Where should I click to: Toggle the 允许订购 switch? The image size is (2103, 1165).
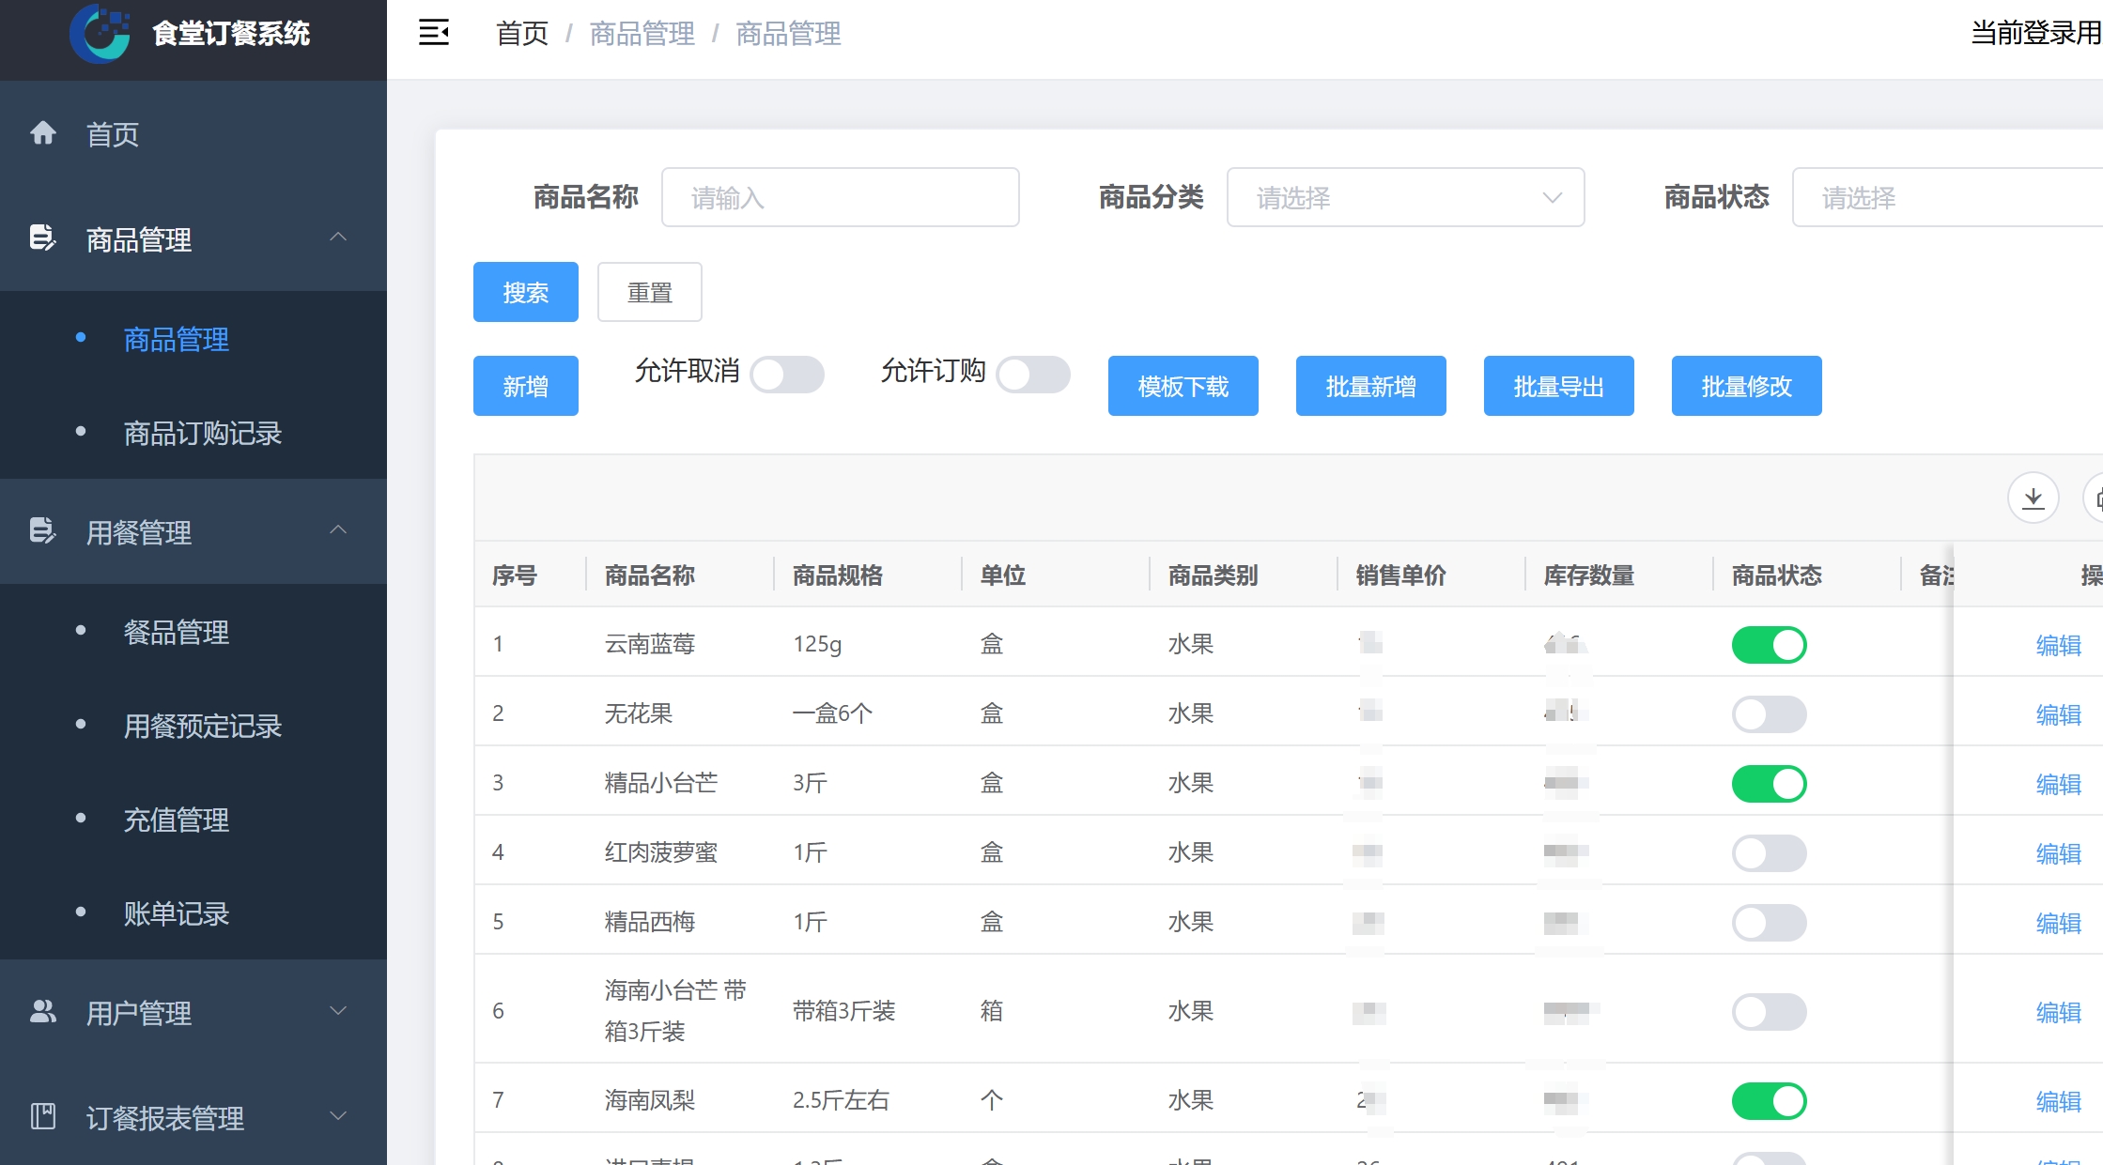(x=1033, y=375)
